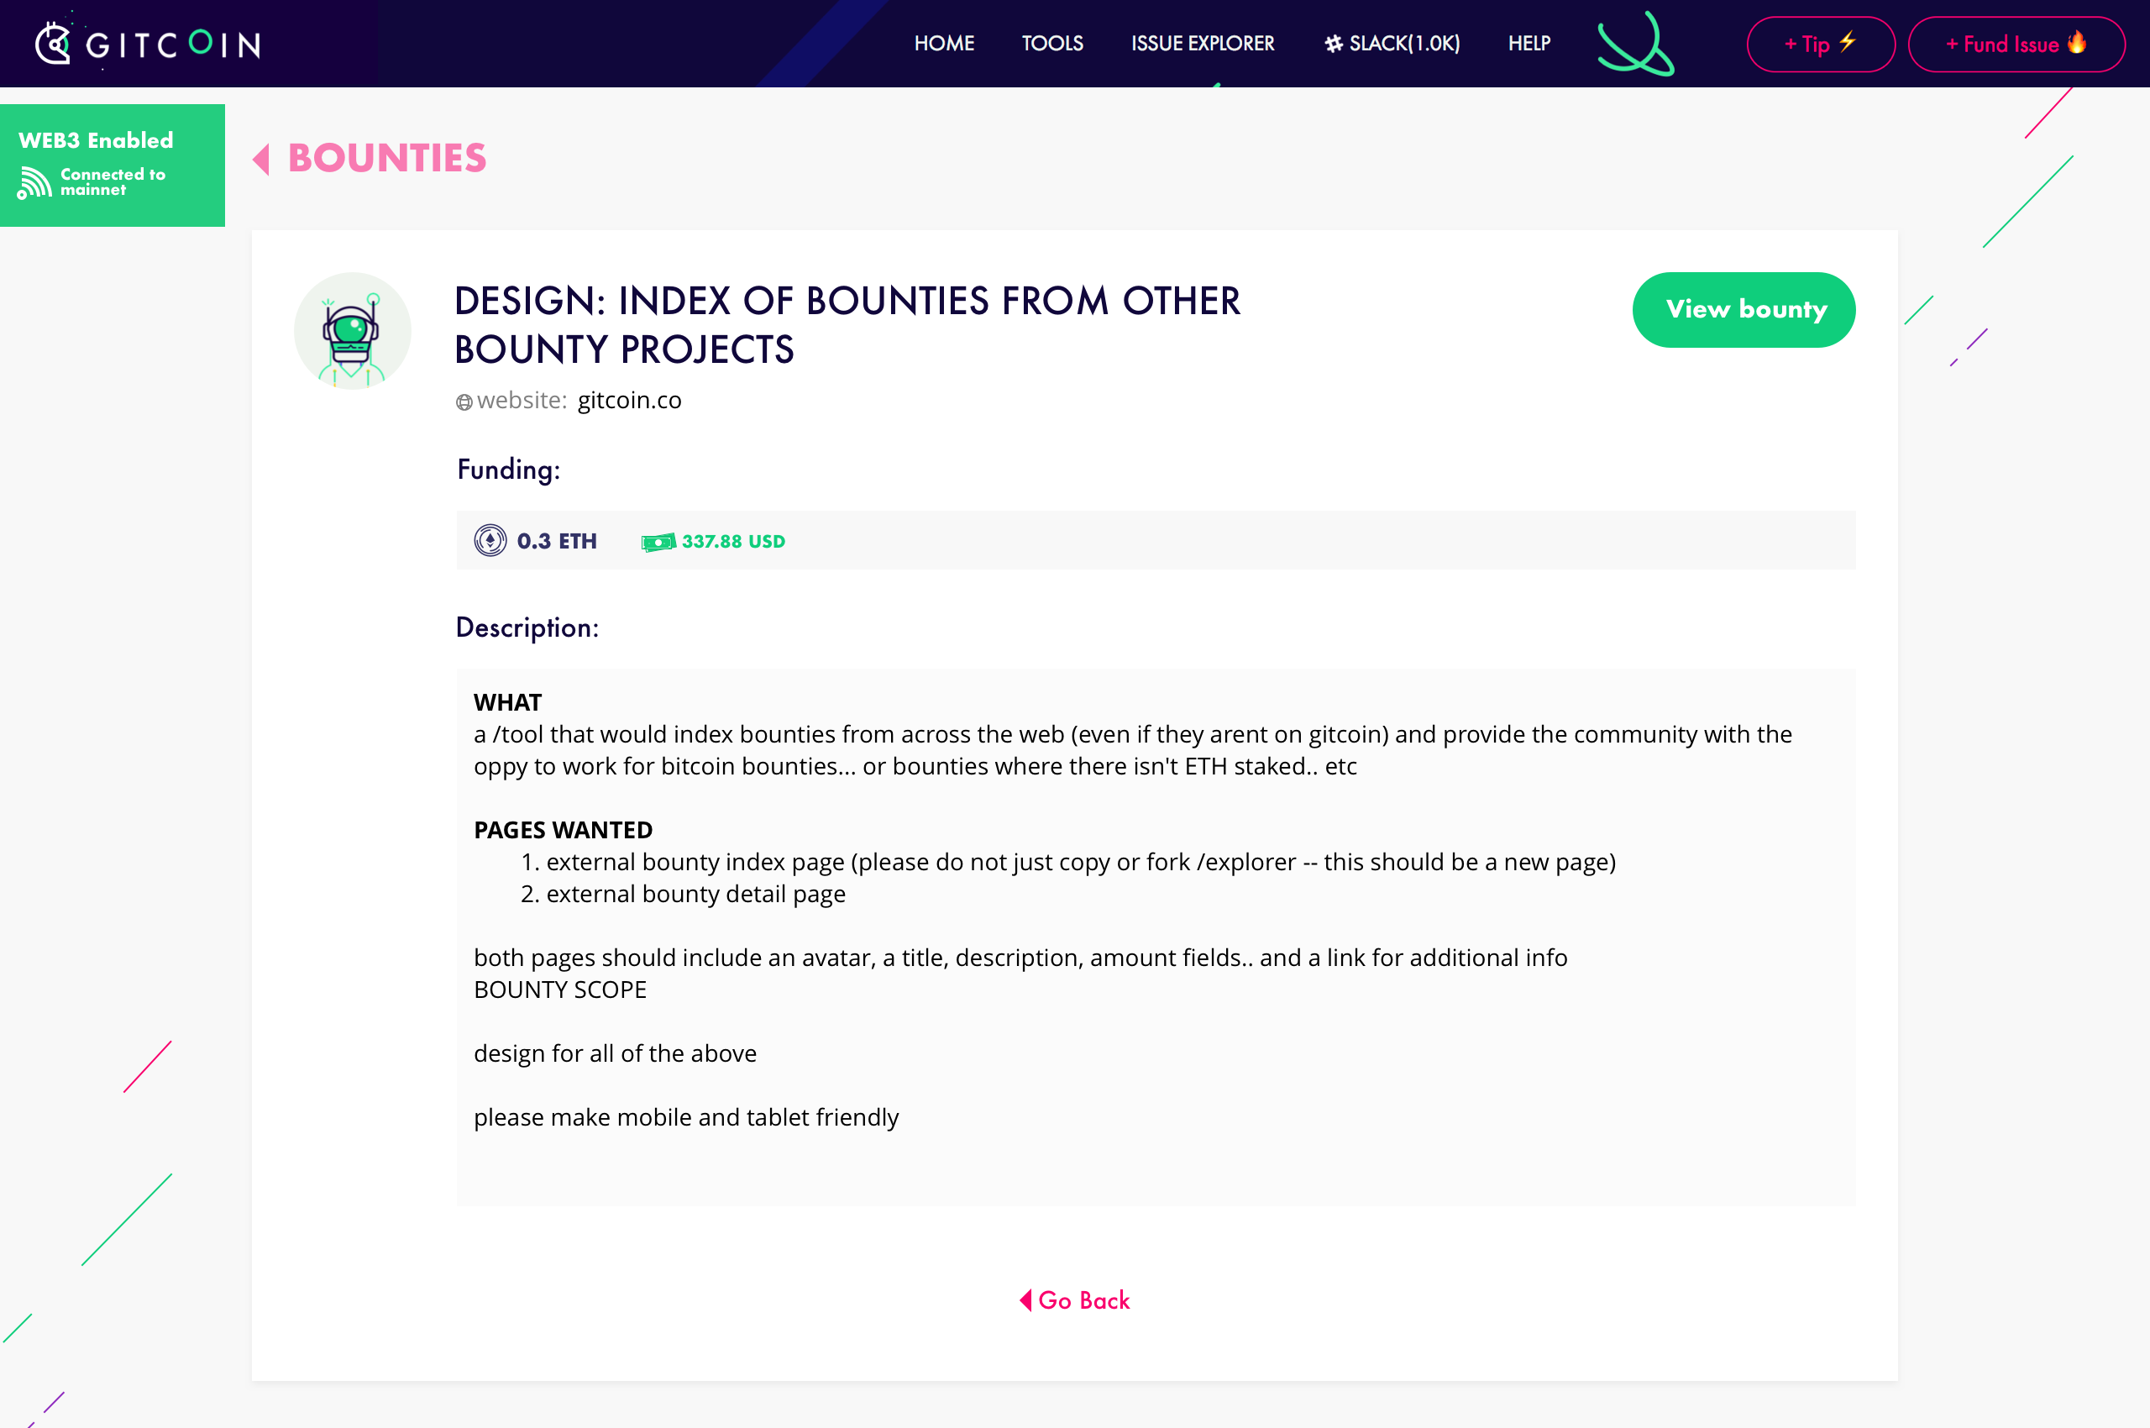Click the fire emoji on Fund Issue button
2150x1428 pixels.
coord(2079,43)
